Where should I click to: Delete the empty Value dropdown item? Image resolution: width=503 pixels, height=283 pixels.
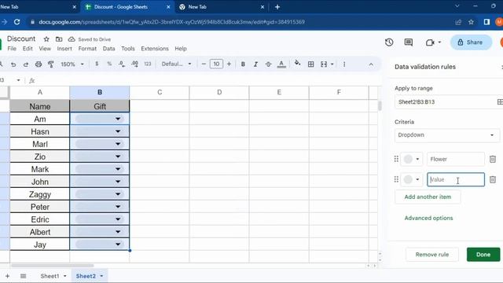tap(493, 179)
